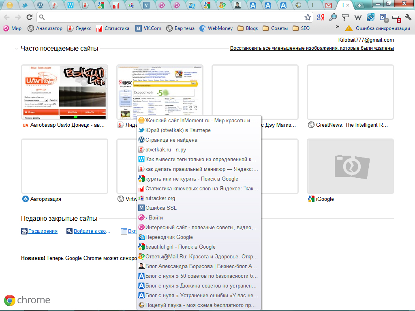
Task: Expand the Blogs bookmark folder
Action: pyautogui.click(x=247, y=28)
